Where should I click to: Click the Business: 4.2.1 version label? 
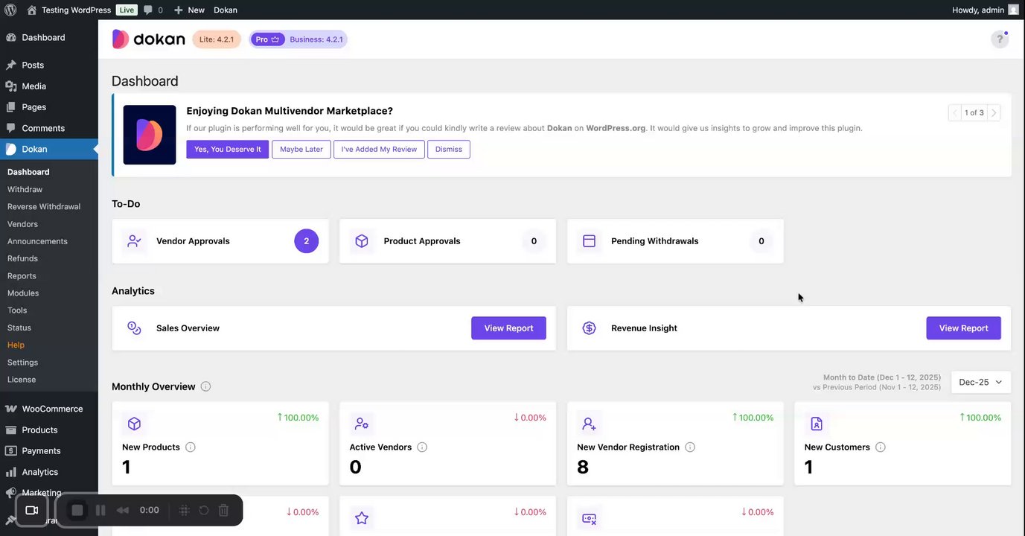coord(316,39)
